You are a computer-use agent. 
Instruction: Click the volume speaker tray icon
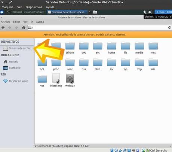tap(150, 12)
